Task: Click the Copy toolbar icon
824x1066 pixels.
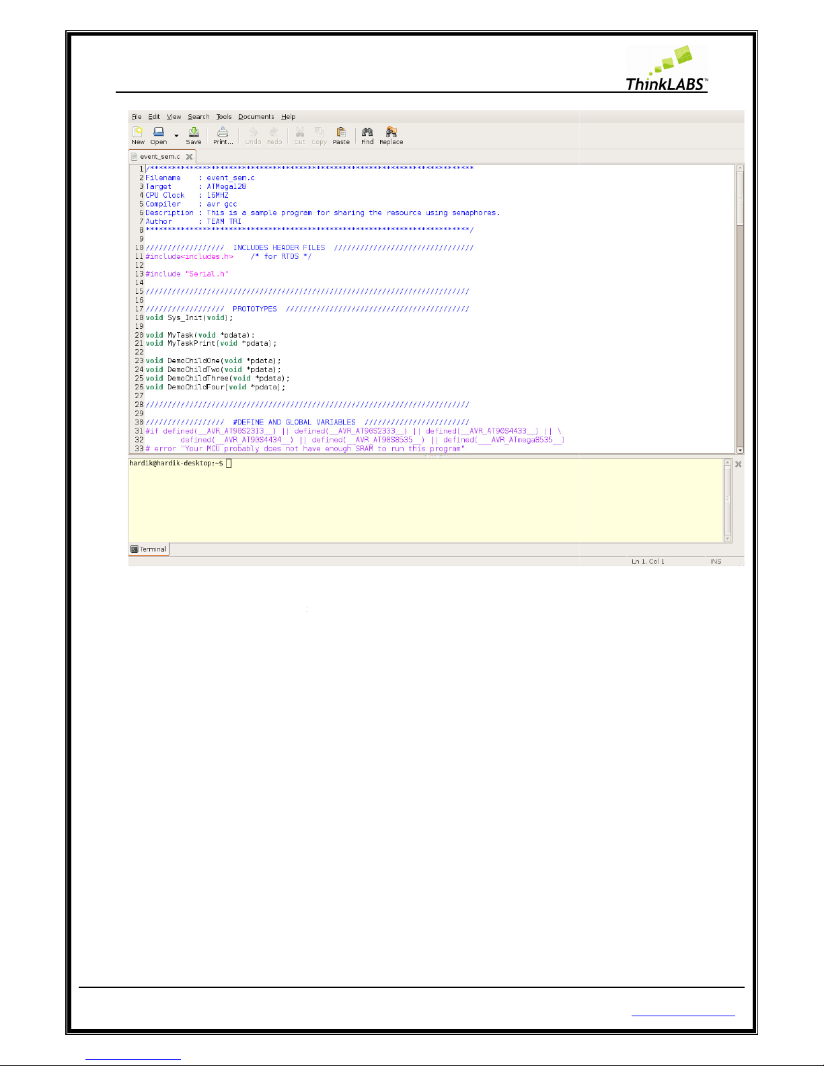Action: pos(319,135)
